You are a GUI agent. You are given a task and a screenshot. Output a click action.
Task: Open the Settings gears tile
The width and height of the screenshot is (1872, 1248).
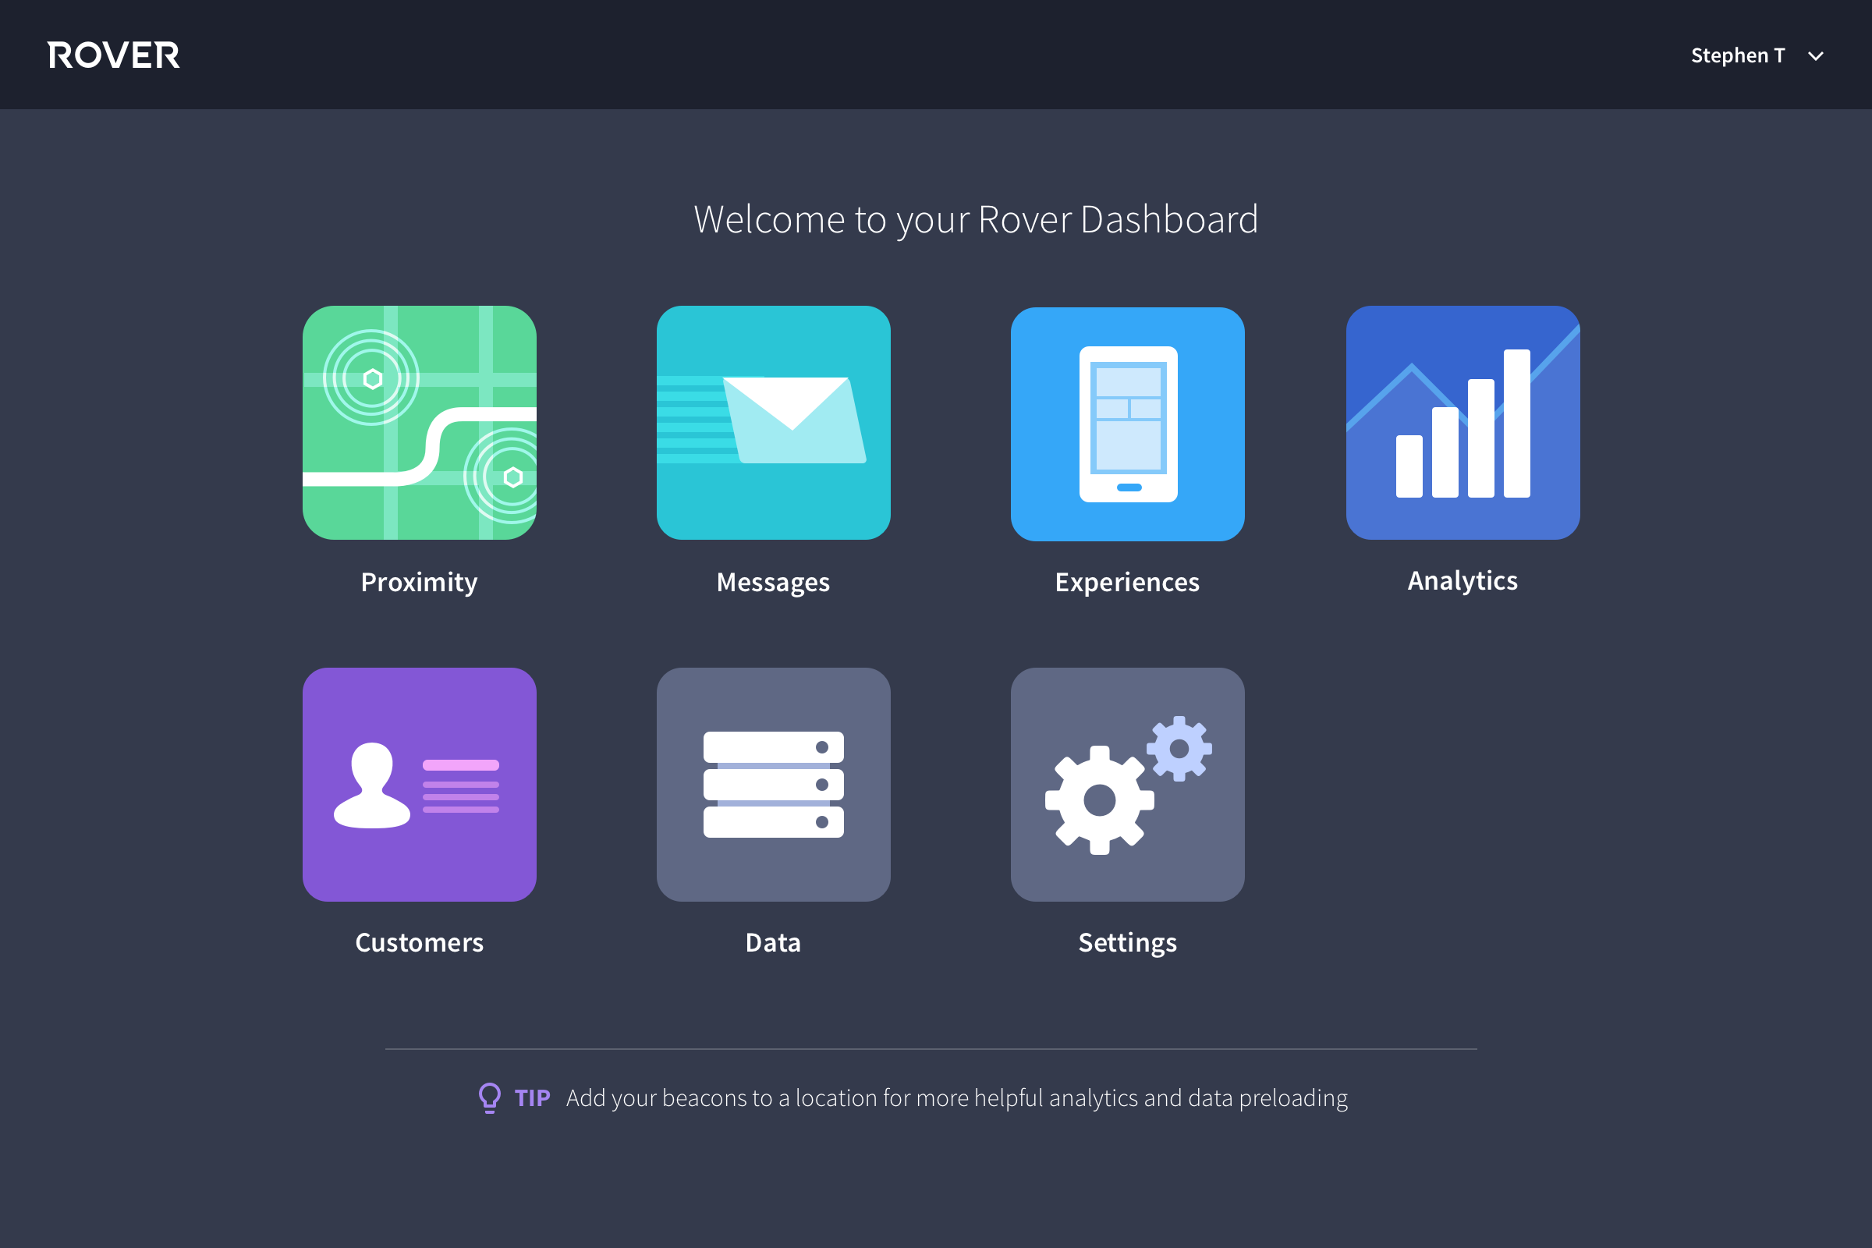(x=1127, y=784)
